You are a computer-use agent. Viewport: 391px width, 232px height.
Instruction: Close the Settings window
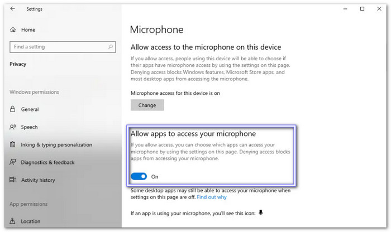(379, 9)
